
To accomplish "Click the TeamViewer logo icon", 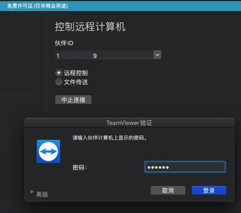I will [48, 151].
